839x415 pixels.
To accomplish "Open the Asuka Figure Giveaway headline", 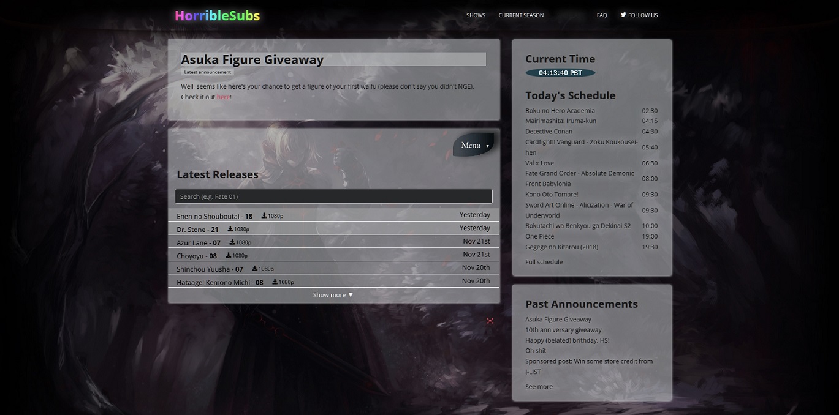I will point(252,59).
